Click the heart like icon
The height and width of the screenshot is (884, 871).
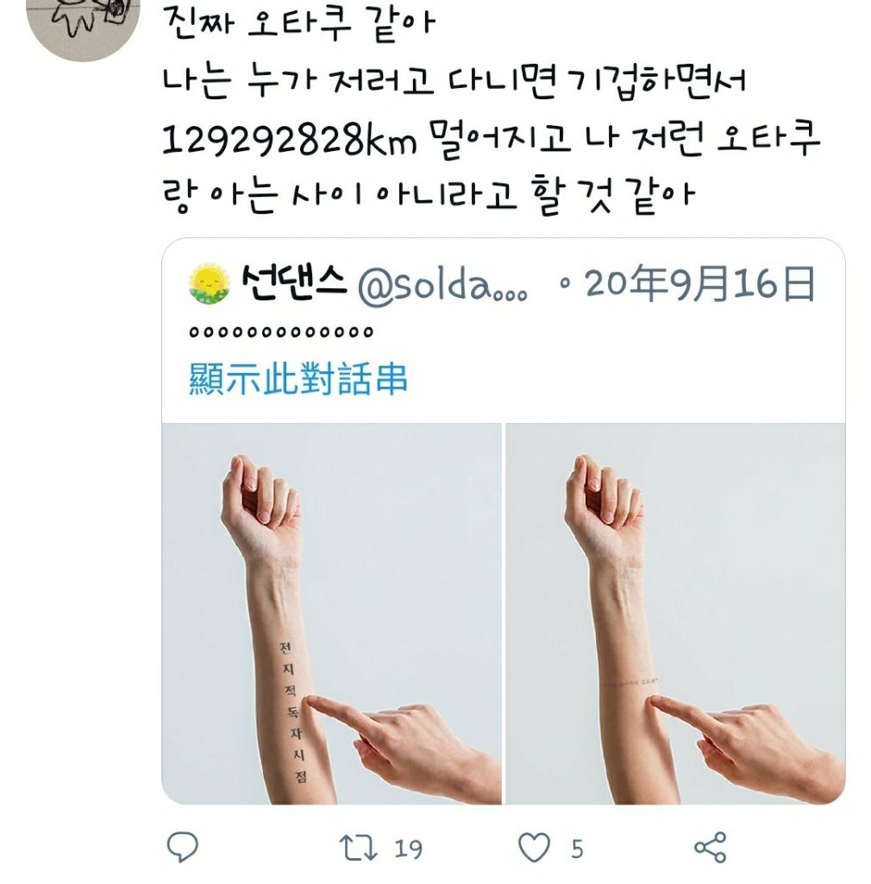[x=534, y=848]
